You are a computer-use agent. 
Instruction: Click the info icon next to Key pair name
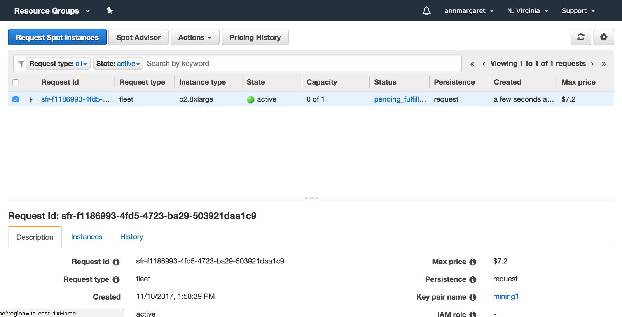click(x=473, y=297)
